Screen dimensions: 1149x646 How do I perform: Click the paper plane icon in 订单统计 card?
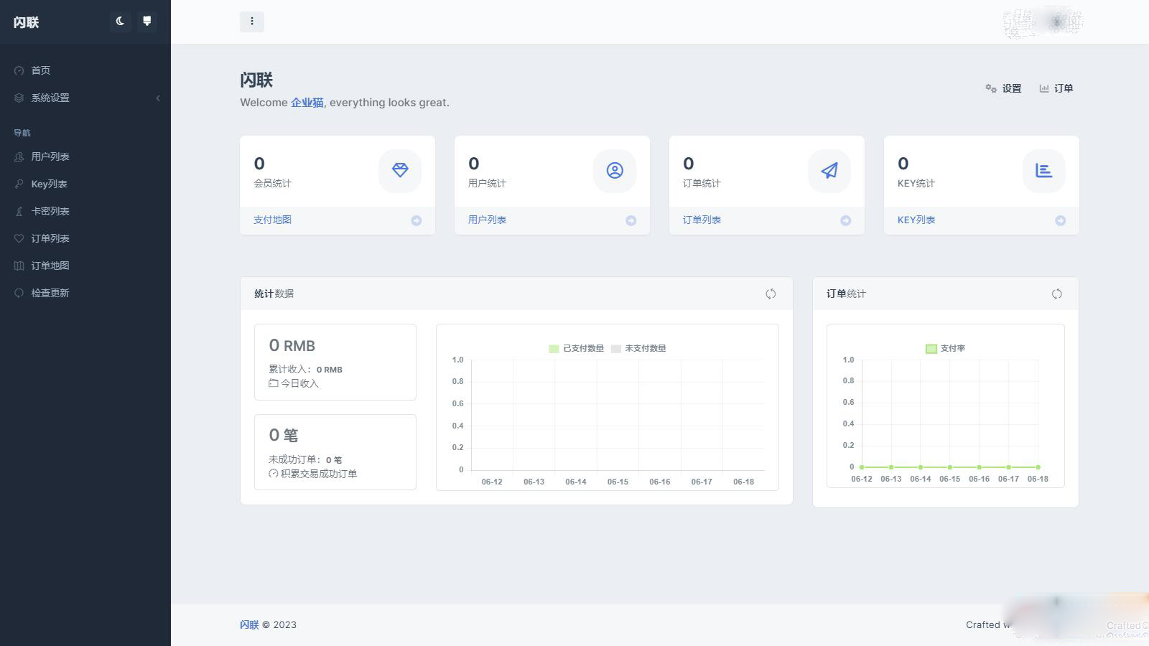[x=829, y=171]
